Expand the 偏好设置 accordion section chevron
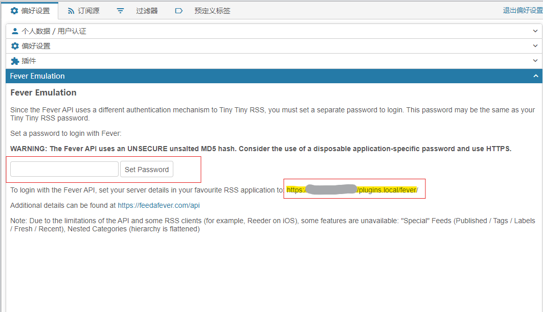543x312 pixels. [535, 46]
